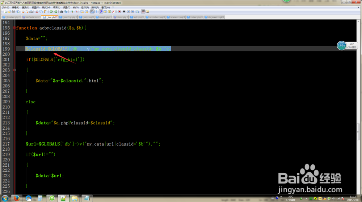Click Run Macro Multiple Times icon

coord(133,12)
